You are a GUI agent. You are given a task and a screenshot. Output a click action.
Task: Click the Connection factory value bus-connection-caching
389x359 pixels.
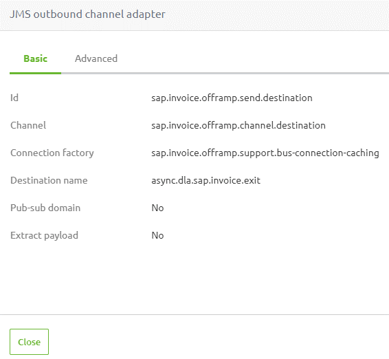(x=265, y=153)
